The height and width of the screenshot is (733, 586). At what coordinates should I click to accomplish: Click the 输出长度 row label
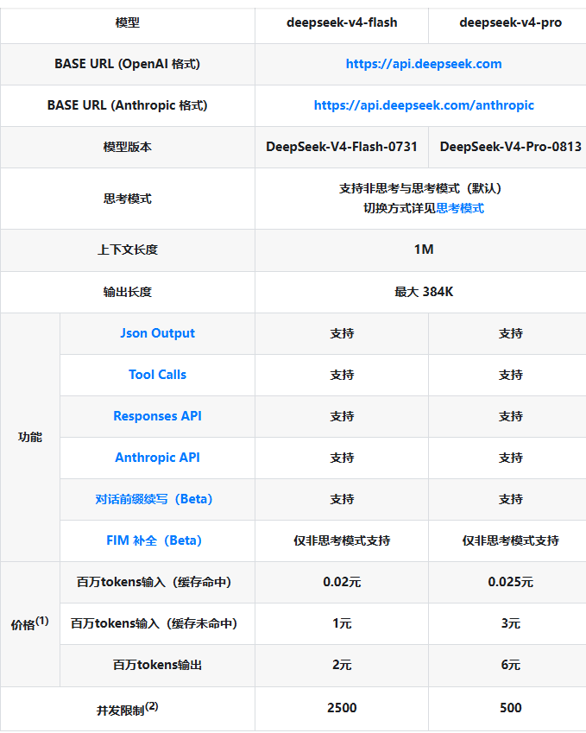pyautogui.click(x=128, y=292)
